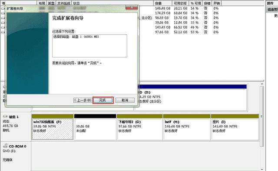Sort by the % 可用 column header
278x171 pixels.
pos(196,3)
